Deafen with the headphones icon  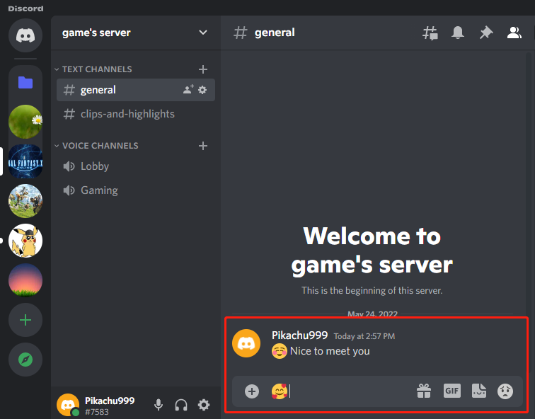[181, 406]
